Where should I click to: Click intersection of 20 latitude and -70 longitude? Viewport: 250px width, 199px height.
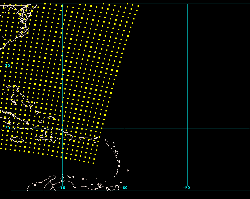point(62,128)
